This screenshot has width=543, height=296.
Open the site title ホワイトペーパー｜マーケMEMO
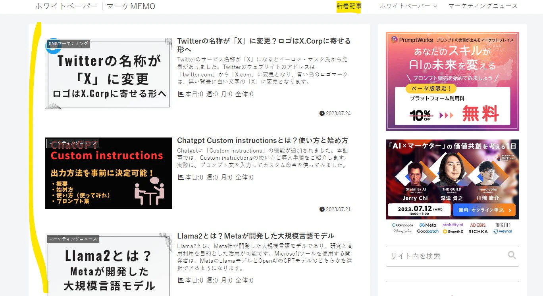(95, 6)
